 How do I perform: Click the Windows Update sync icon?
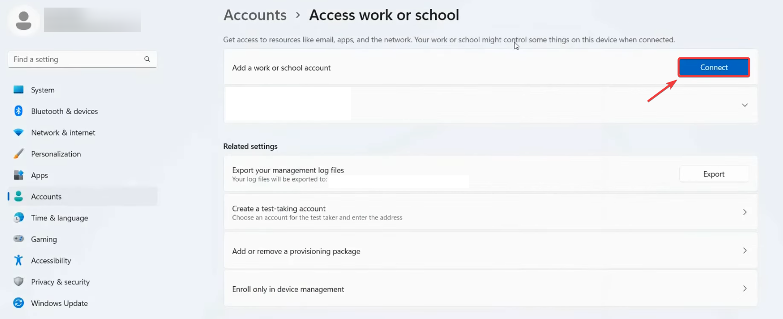pyautogui.click(x=19, y=303)
